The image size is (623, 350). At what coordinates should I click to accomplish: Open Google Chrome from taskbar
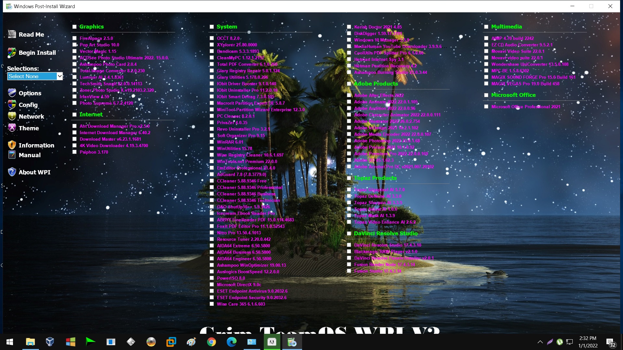tap(212, 342)
